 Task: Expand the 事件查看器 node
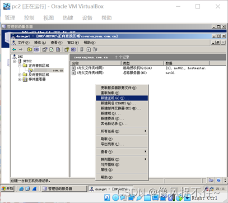click(x=20, y=80)
